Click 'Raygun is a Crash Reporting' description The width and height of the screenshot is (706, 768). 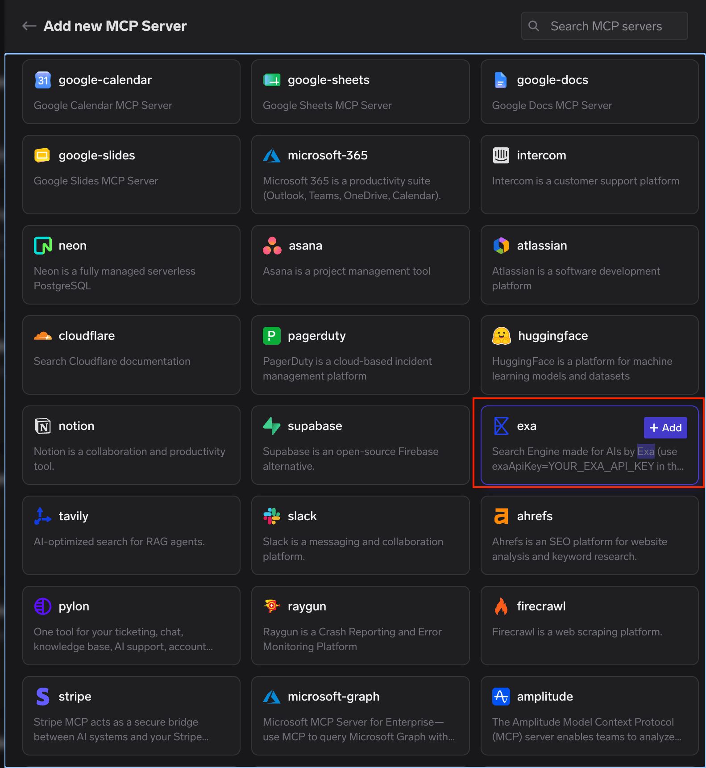point(352,639)
